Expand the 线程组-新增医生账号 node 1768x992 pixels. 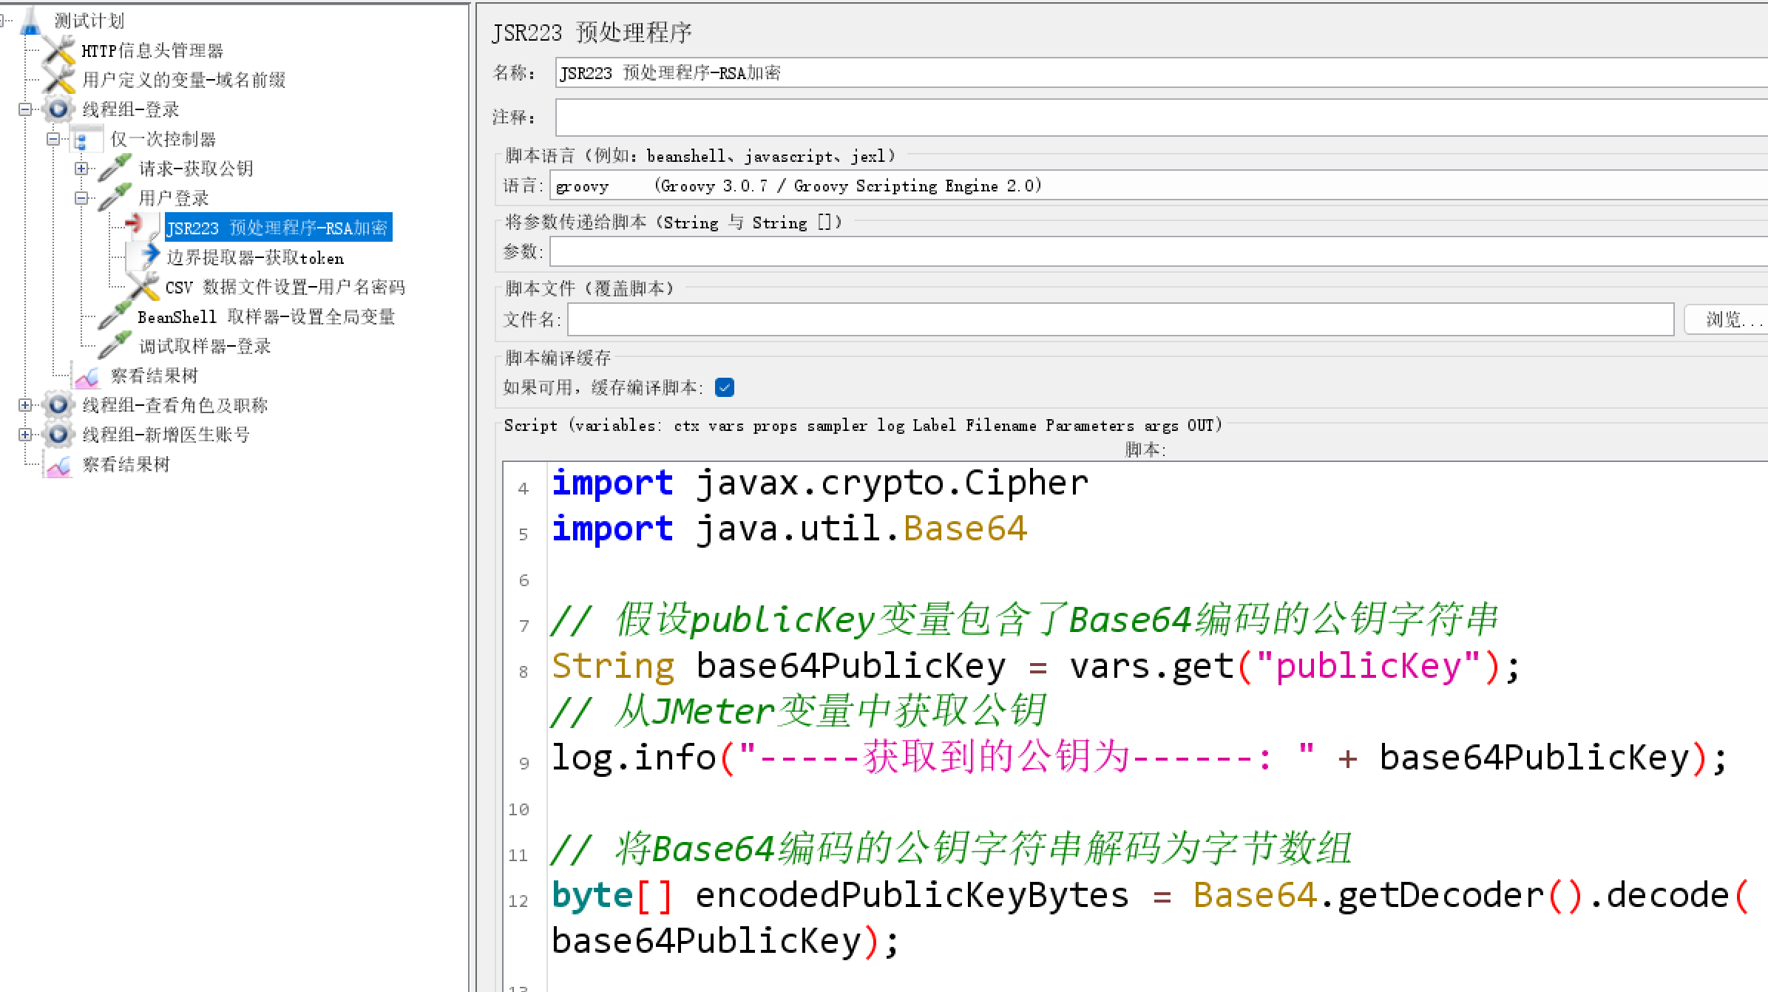point(25,435)
